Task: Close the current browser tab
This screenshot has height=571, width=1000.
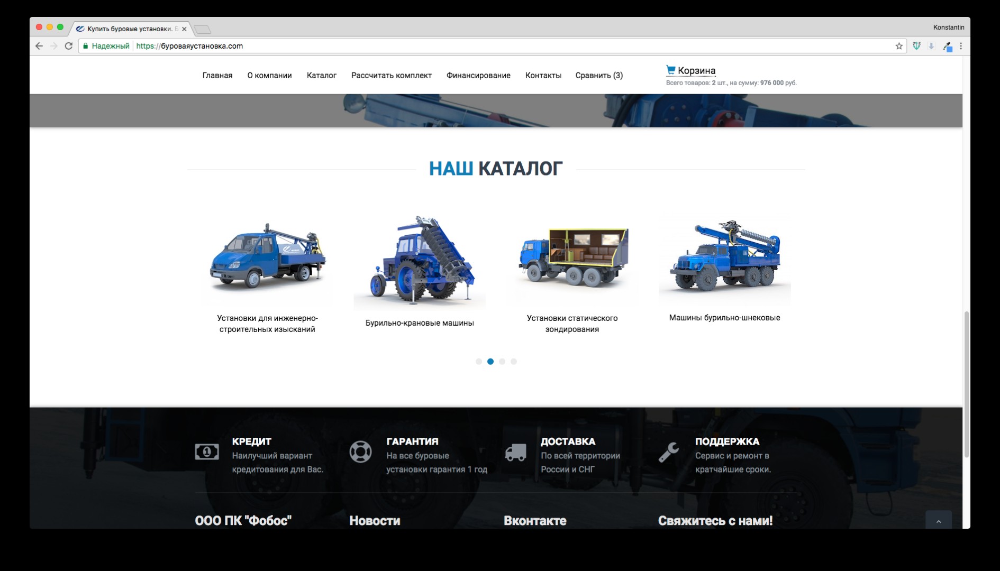Action: tap(184, 29)
